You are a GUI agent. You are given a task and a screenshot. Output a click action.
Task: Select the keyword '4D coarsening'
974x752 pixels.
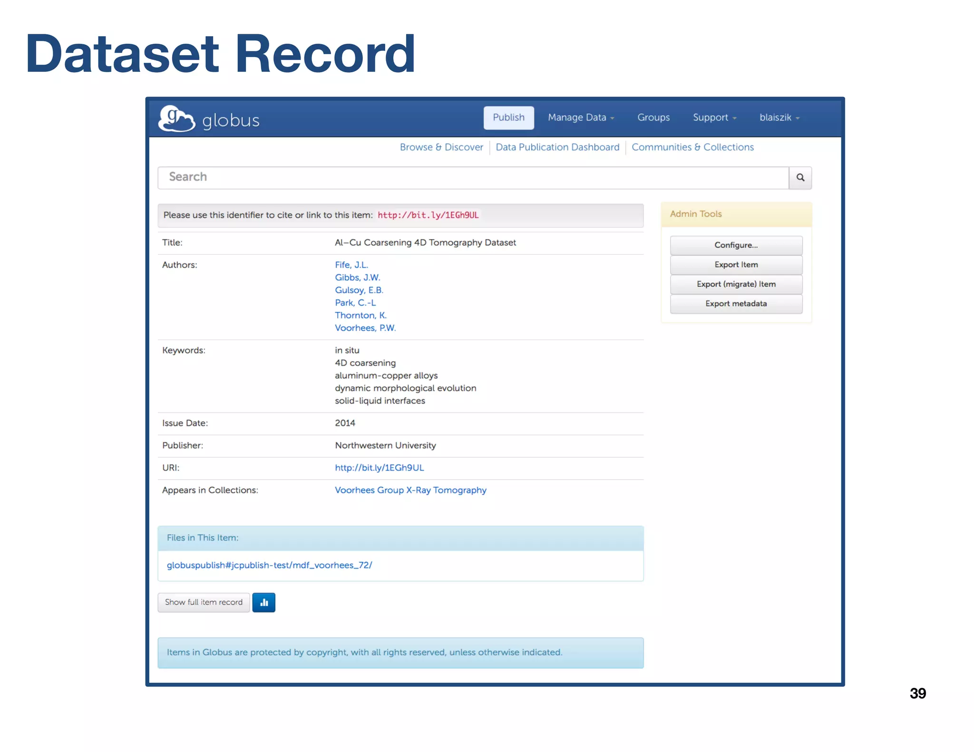pyautogui.click(x=365, y=363)
